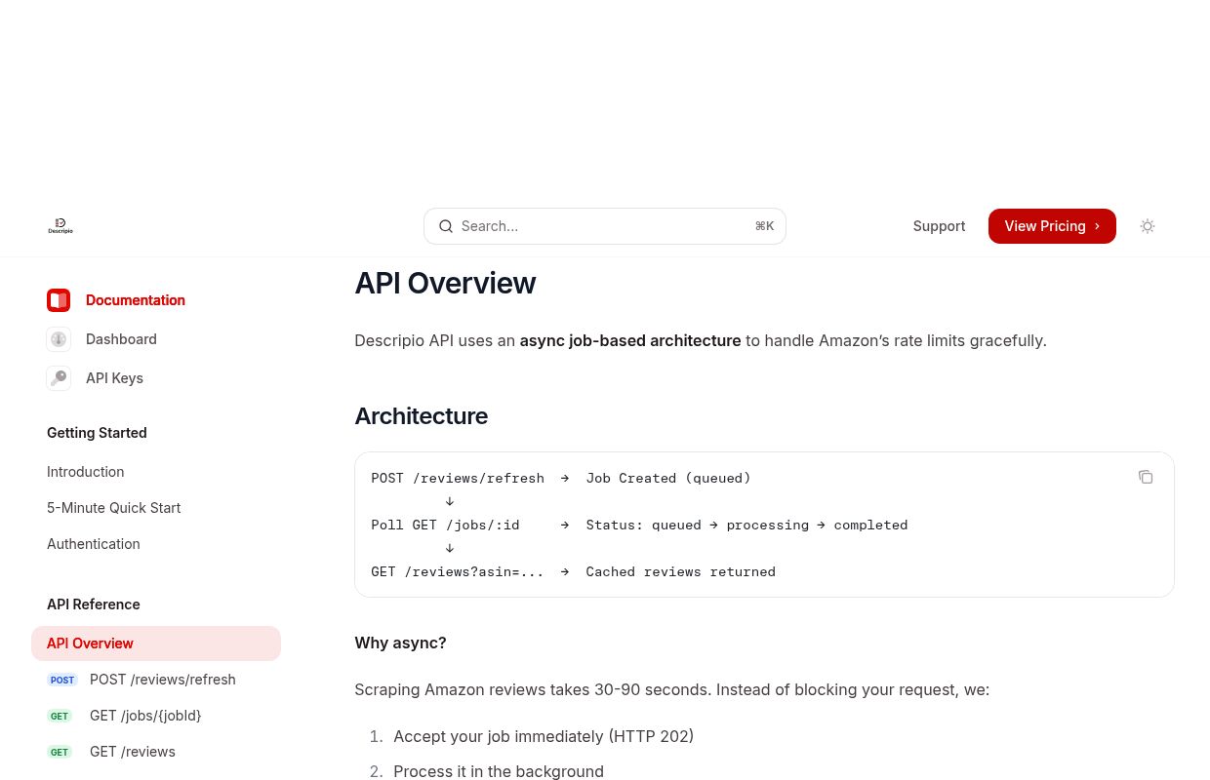The width and height of the screenshot is (1210, 780).
Task: Click the Documentation book icon
Action: tap(59, 300)
